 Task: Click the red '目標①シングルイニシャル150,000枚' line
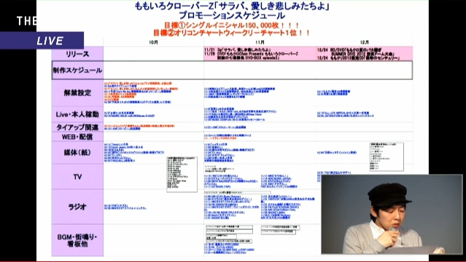(x=232, y=25)
